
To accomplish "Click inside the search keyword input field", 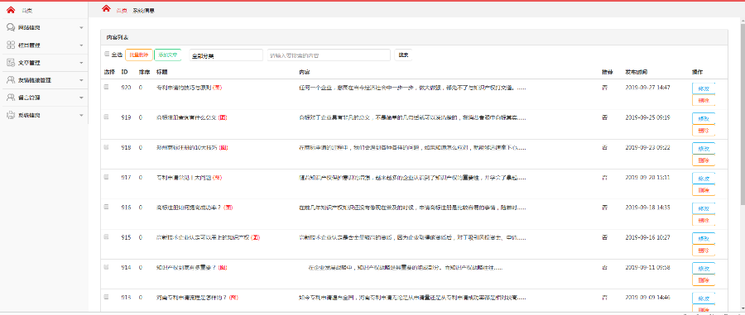I will [x=329, y=55].
